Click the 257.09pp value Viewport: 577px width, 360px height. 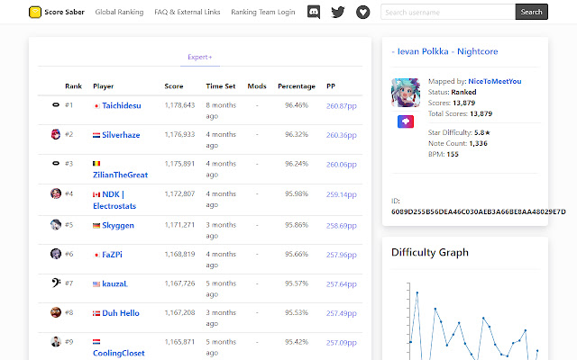342,343
